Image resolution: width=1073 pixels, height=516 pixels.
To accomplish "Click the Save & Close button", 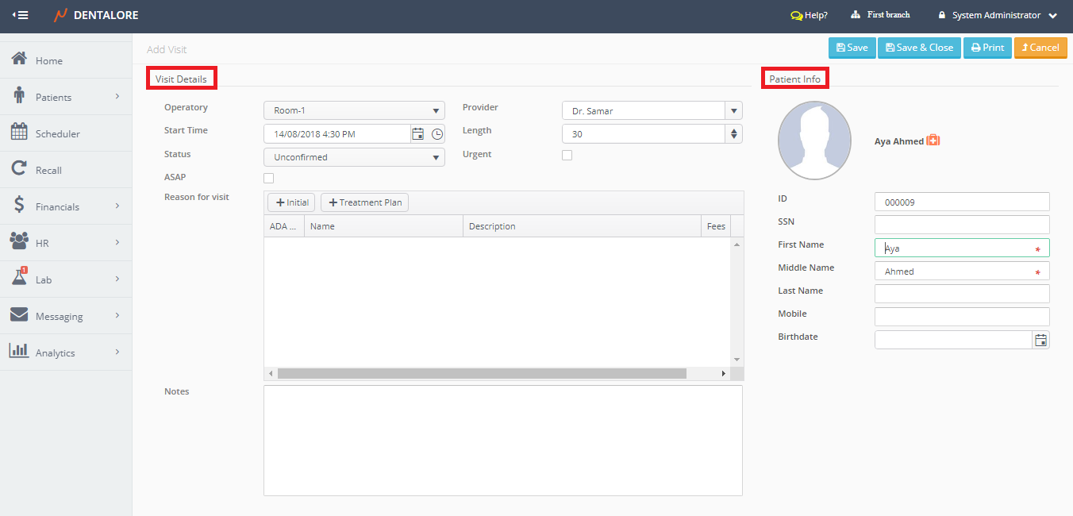I will tap(919, 48).
